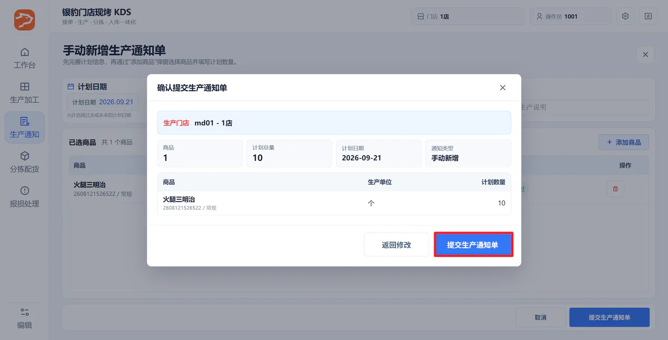
Task: Click the 操作 column header
Action: click(x=625, y=165)
